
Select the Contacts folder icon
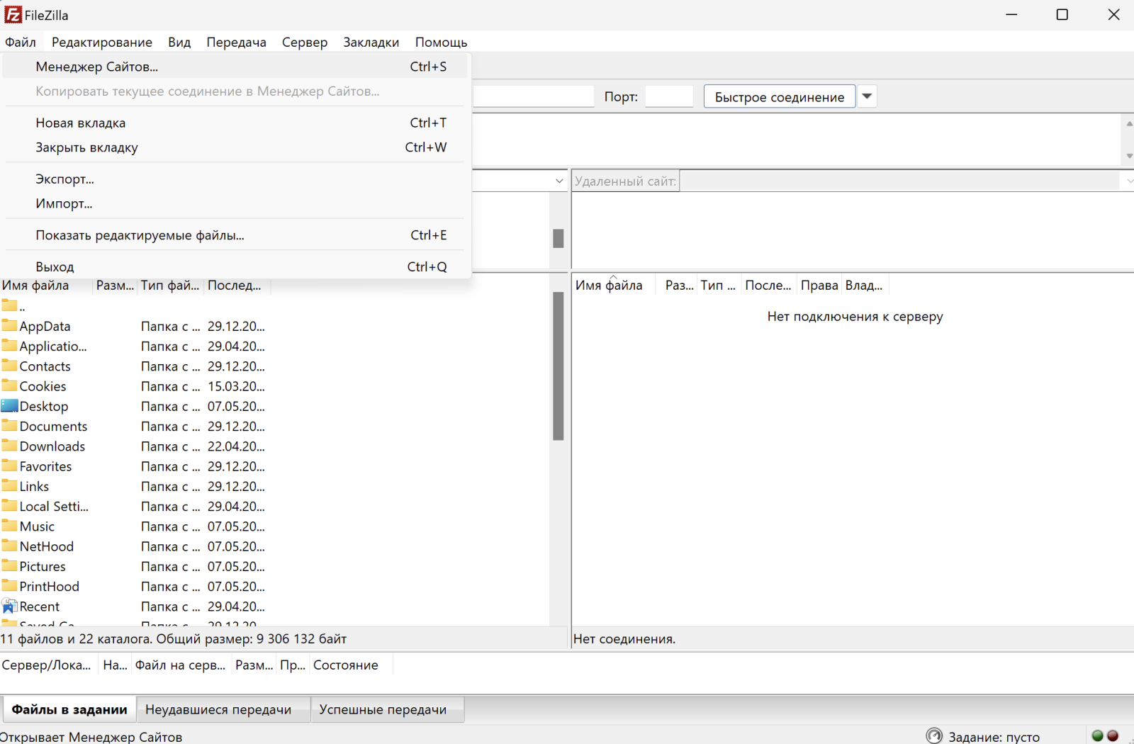[9, 366]
